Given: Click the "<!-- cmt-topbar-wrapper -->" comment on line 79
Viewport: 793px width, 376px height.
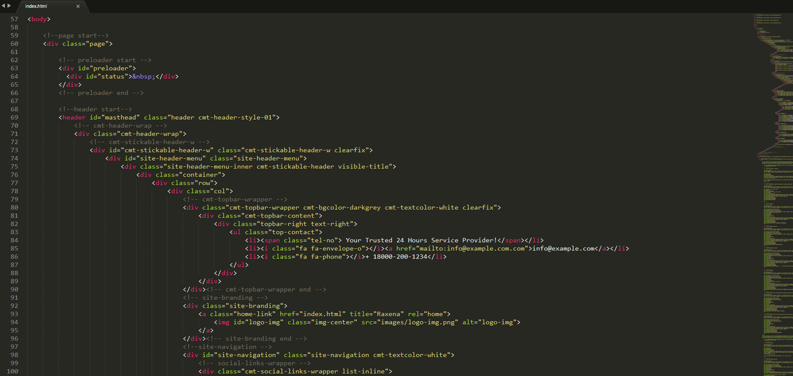Looking at the screenshot, I should (x=235, y=199).
